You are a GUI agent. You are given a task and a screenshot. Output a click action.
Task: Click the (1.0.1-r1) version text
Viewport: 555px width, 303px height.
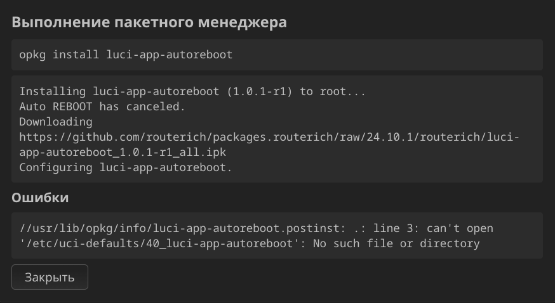(x=260, y=91)
